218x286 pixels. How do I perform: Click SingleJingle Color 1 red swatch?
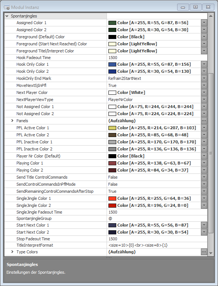click(112, 198)
